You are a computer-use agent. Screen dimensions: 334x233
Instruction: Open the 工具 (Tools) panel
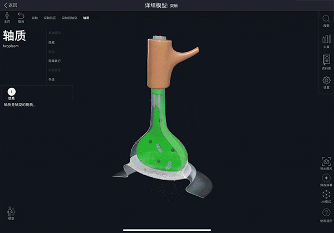tap(326, 41)
